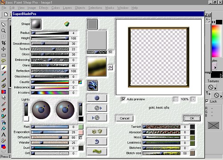223x160 pixels.
Task: Click the blue undo arrow button
Action: [97, 142]
